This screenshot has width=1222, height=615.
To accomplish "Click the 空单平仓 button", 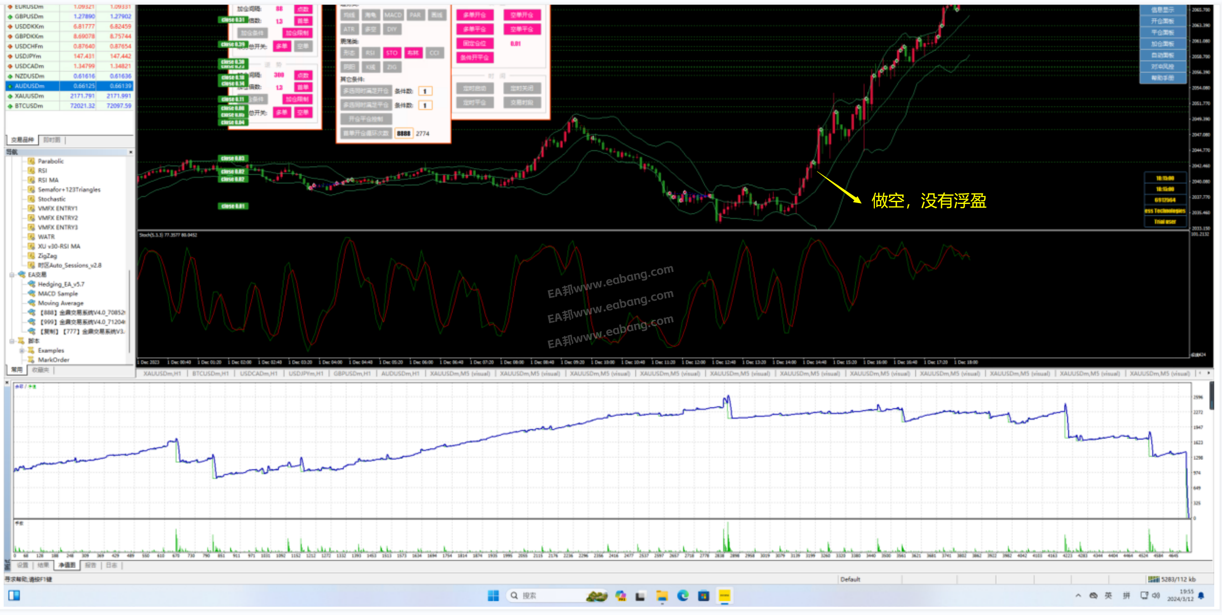I will 522,29.
